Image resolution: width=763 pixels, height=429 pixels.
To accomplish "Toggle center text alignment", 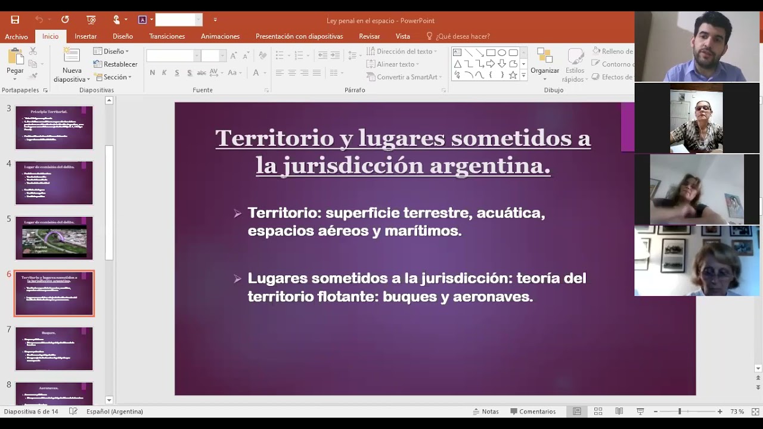I will 292,73.
